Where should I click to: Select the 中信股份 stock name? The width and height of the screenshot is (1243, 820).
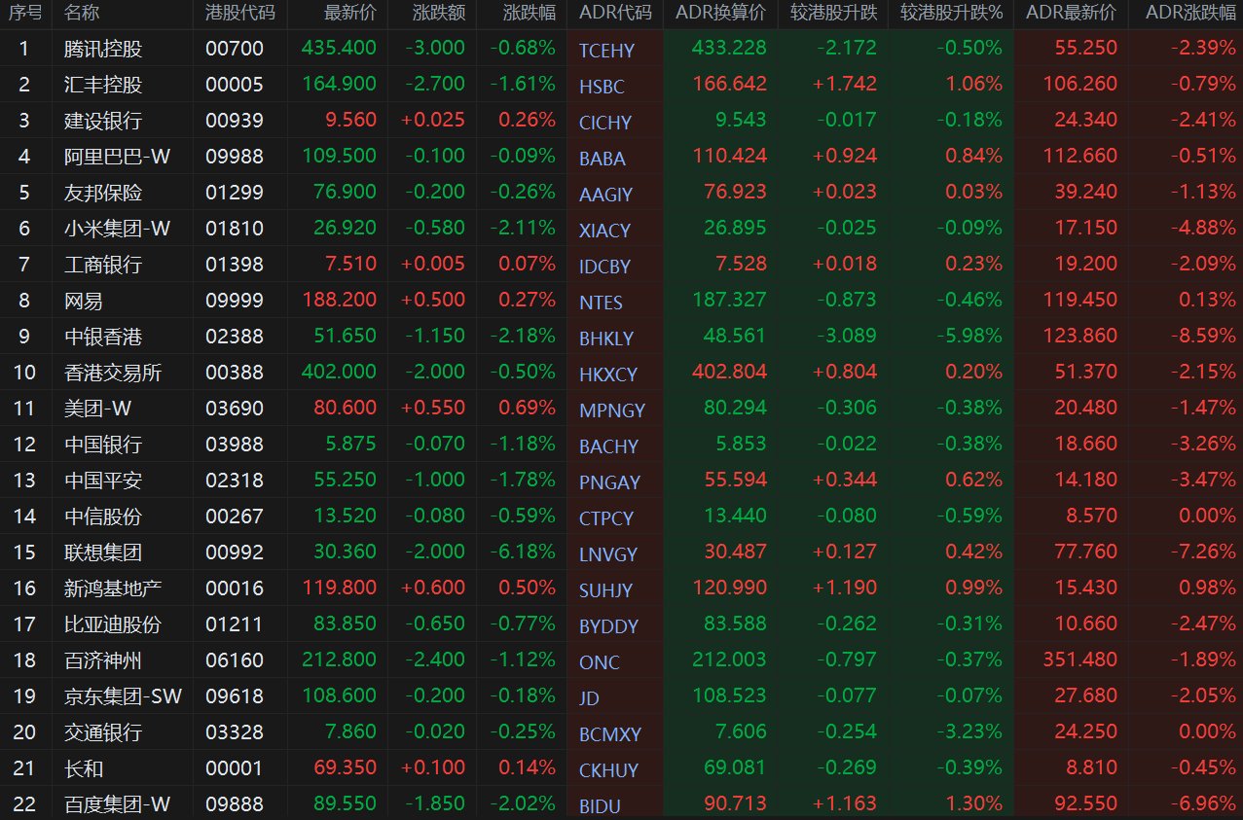point(102,517)
